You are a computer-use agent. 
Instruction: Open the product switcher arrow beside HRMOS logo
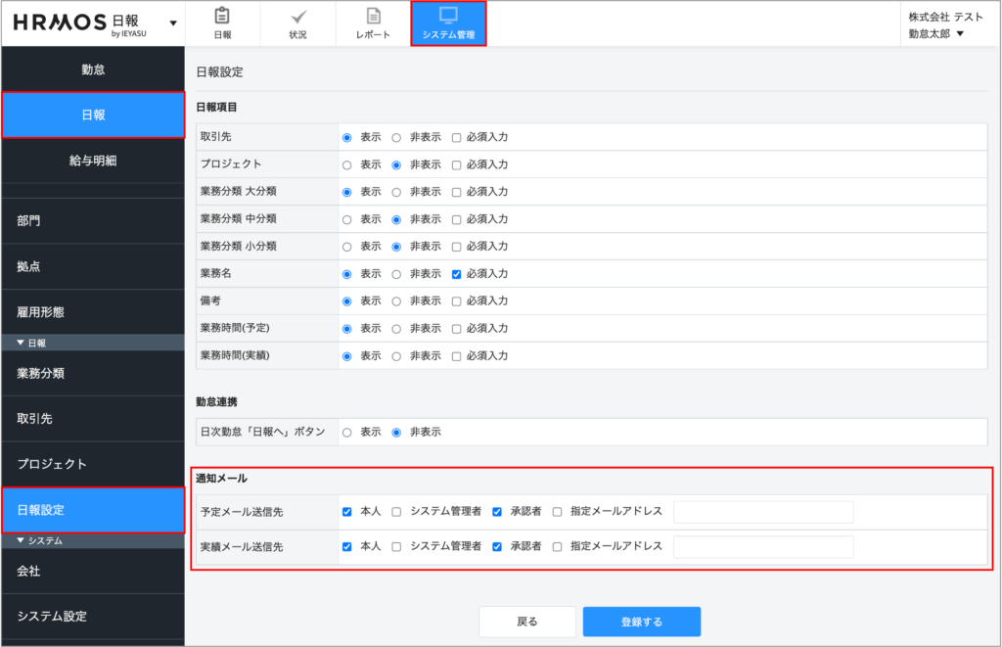click(x=173, y=23)
